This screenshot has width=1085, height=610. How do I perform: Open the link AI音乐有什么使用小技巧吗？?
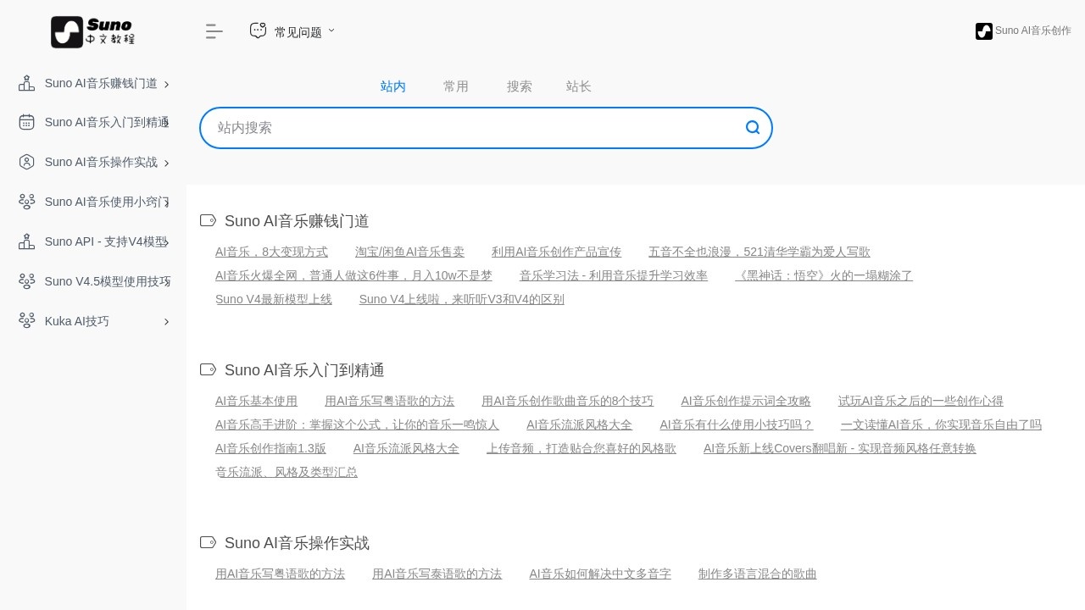click(x=737, y=424)
